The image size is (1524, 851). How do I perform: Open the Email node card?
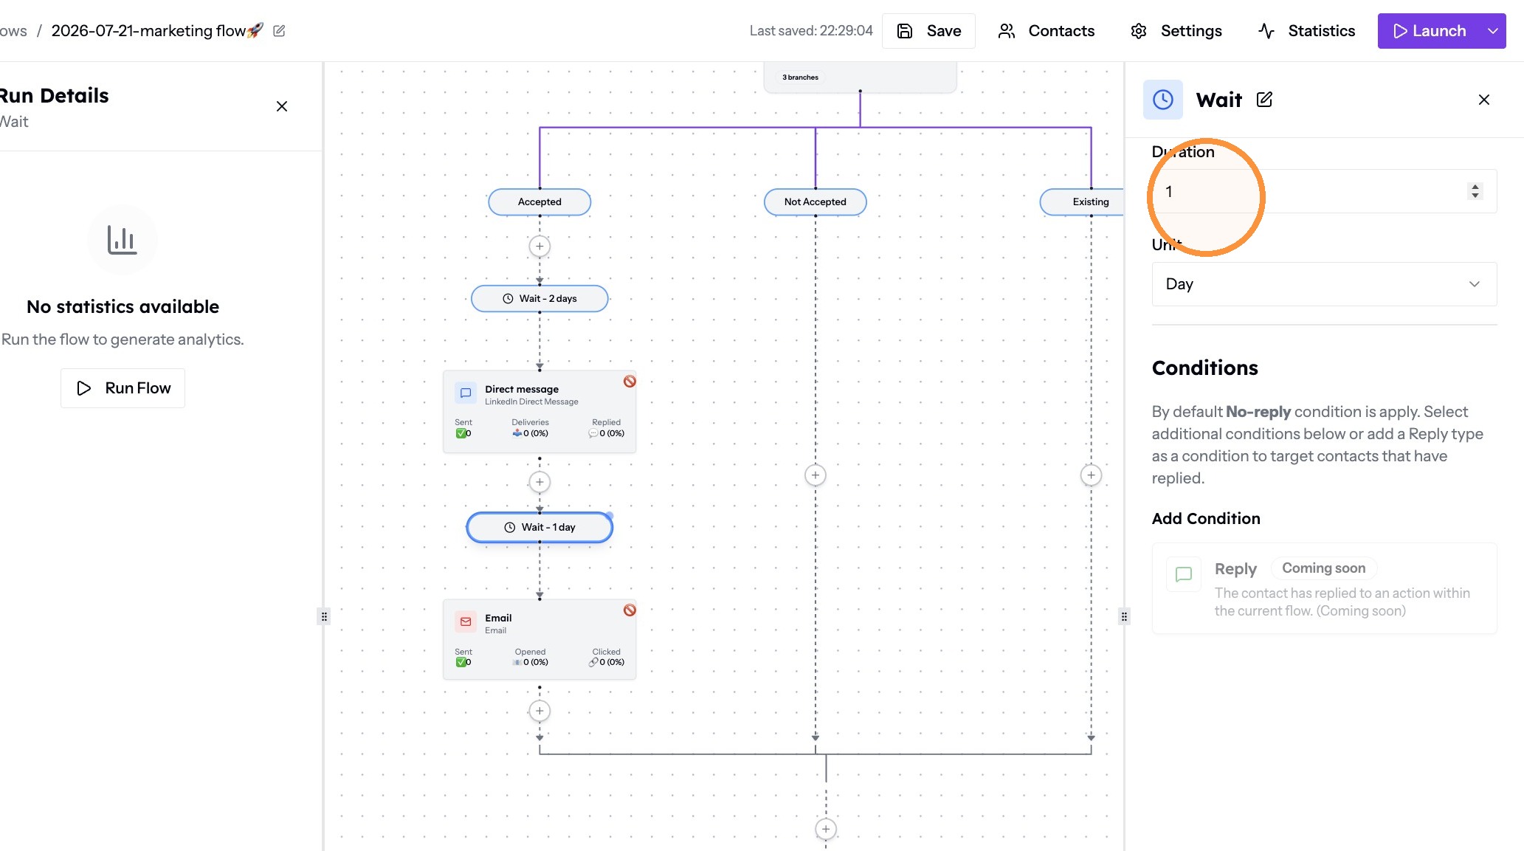539,640
